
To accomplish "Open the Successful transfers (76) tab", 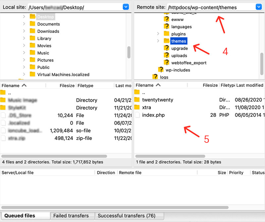I will coord(126,216).
